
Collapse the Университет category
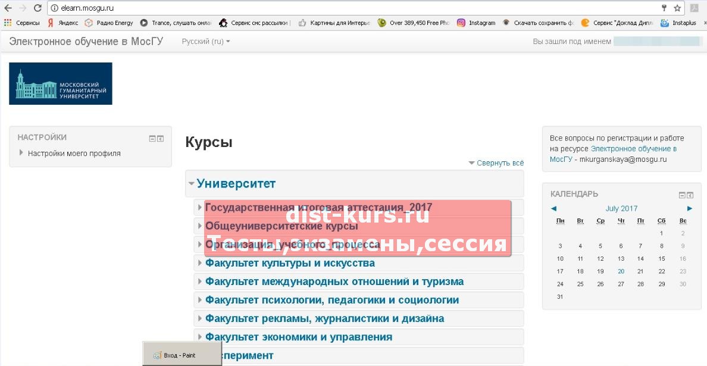(192, 184)
